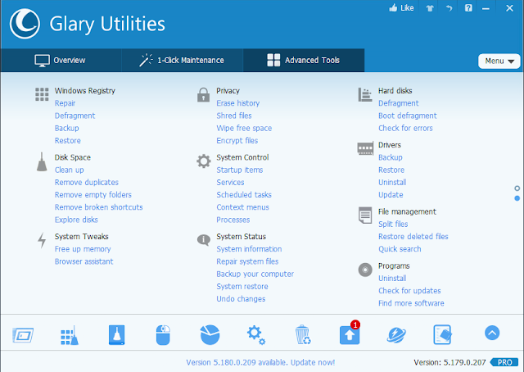The width and height of the screenshot is (524, 372).
Task: Click the undo arrow icon in title bar
Action: (x=449, y=8)
